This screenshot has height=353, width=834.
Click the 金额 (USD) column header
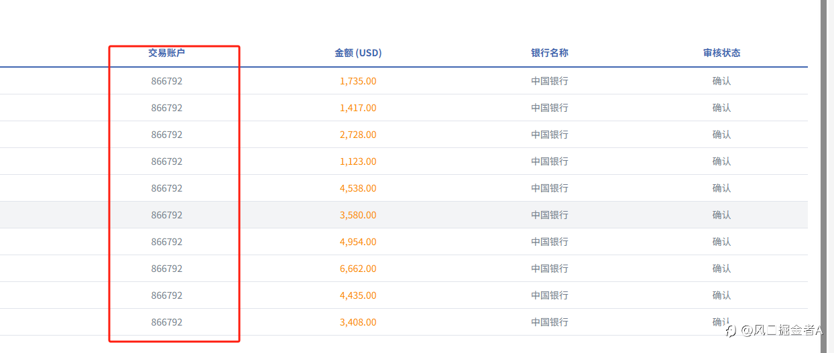(358, 53)
